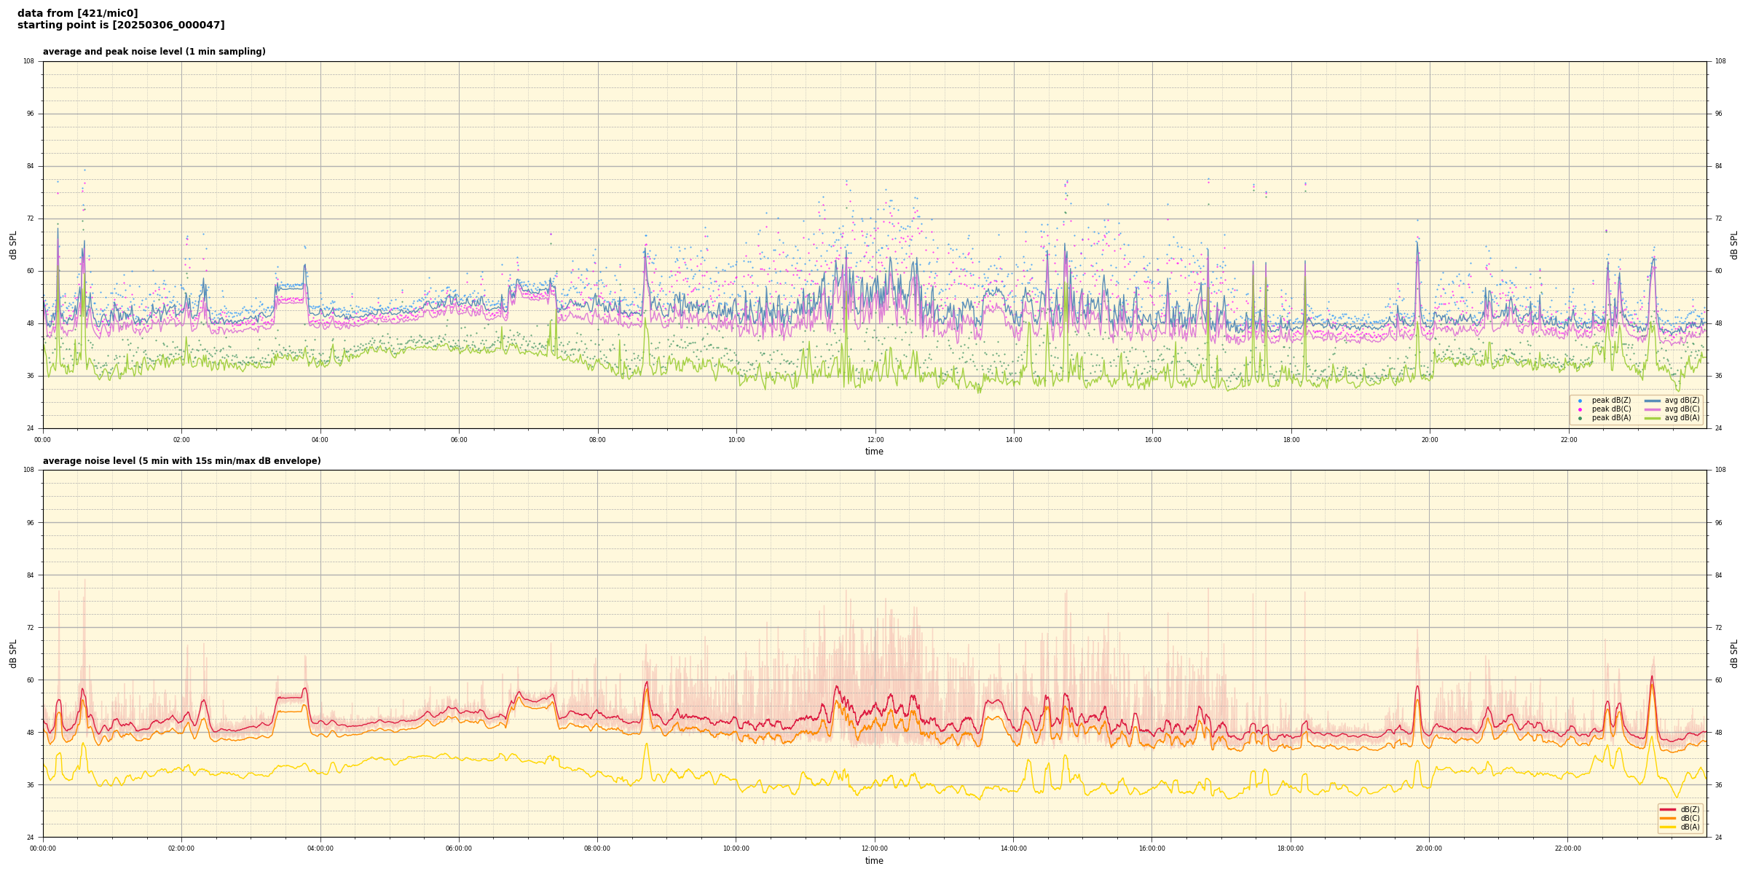
Task: Click the peak dB(A) green legend dot
Action: pyautogui.click(x=1580, y=418)
